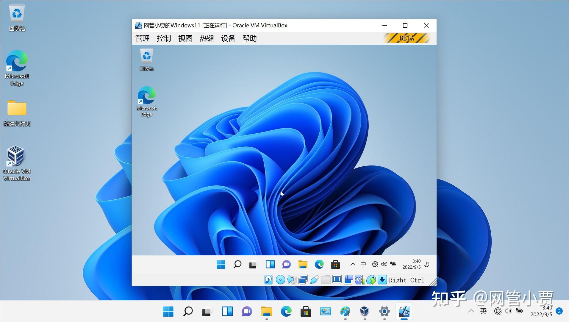Switch to VirtualBox Manager on the host taskbar

pos(365,312)
